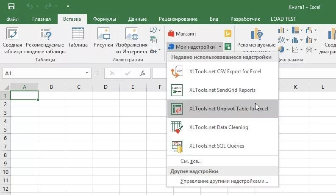Click the Screenshot camera icon
The image size is (336, 195).
coord(153,50)
